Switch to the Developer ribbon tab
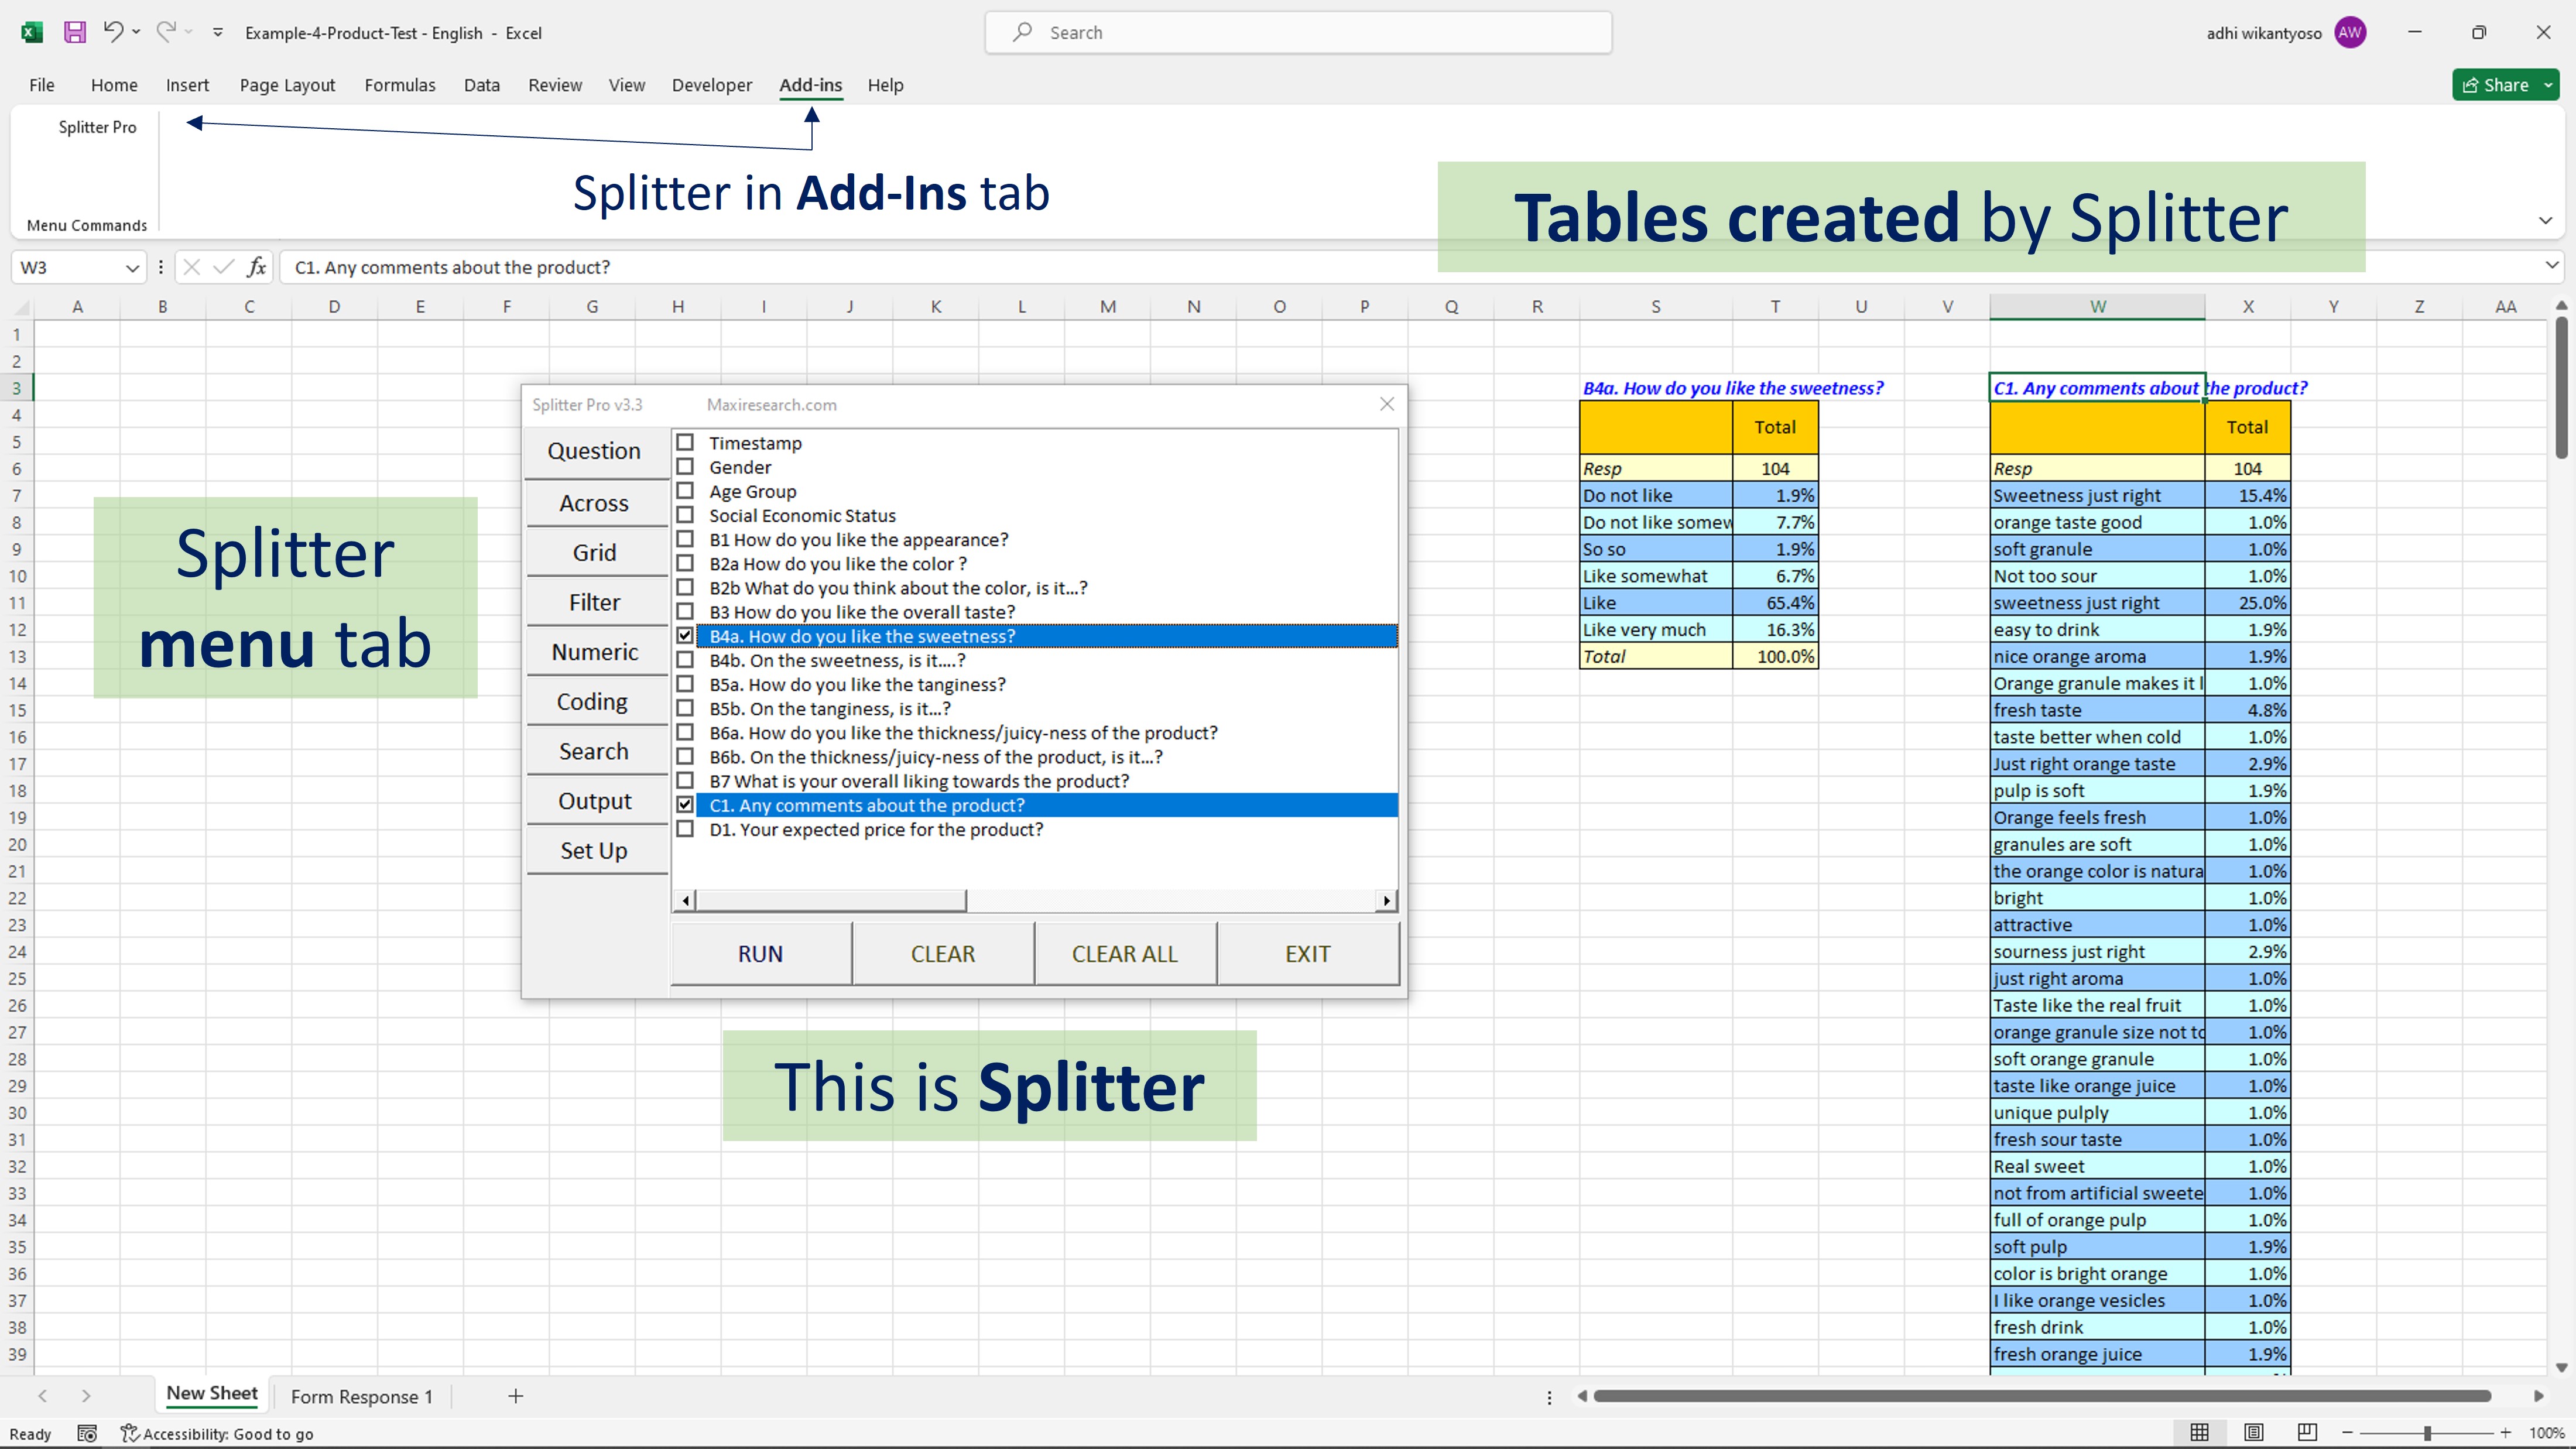This screenshot has height=1449, width=2576. [711, 85]
